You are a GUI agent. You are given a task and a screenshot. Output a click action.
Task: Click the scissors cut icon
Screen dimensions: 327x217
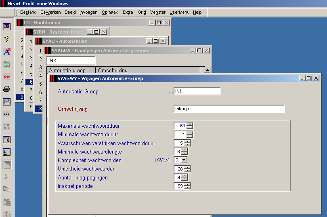point(6,177)
